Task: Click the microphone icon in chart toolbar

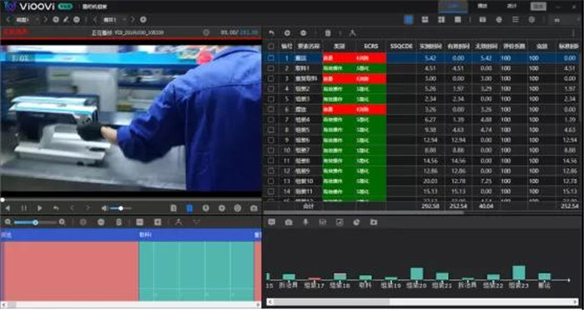Action: click(x=305, y=222)
